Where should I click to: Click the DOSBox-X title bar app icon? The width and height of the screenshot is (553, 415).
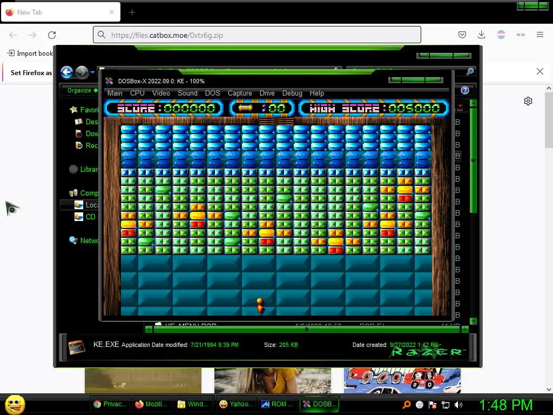coord(109,81)
